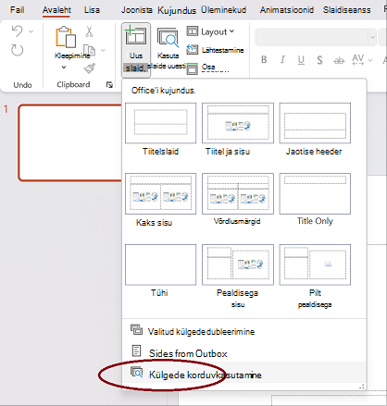Open the Copy options dropdown arrow
387x406 pixels.
[x=103, y=50]
